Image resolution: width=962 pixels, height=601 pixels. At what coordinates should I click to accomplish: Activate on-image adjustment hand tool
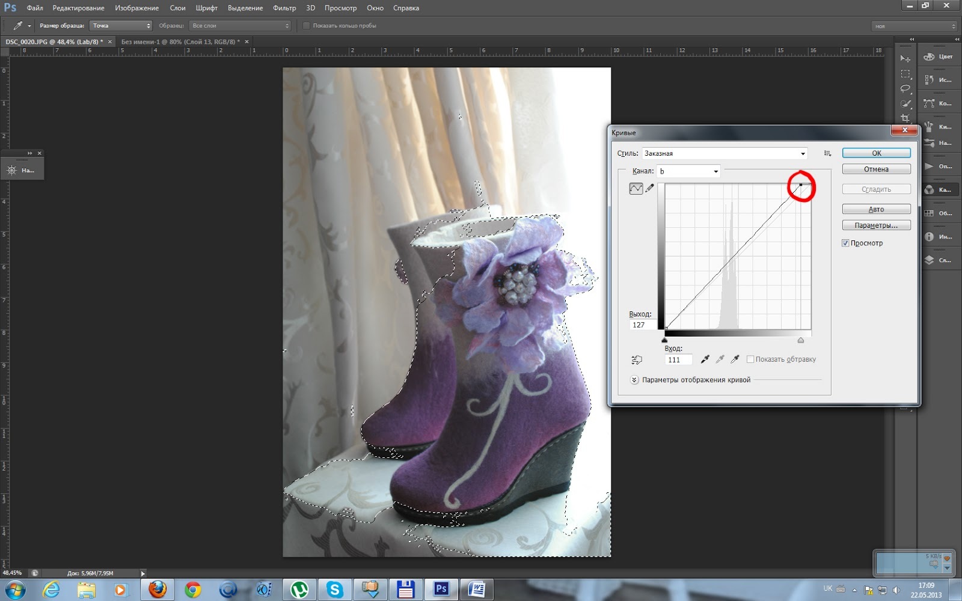(x=637, y=359)
